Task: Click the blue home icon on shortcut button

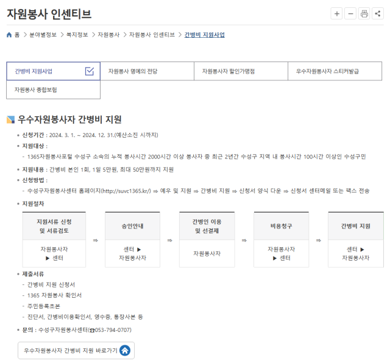Action: 124,350
